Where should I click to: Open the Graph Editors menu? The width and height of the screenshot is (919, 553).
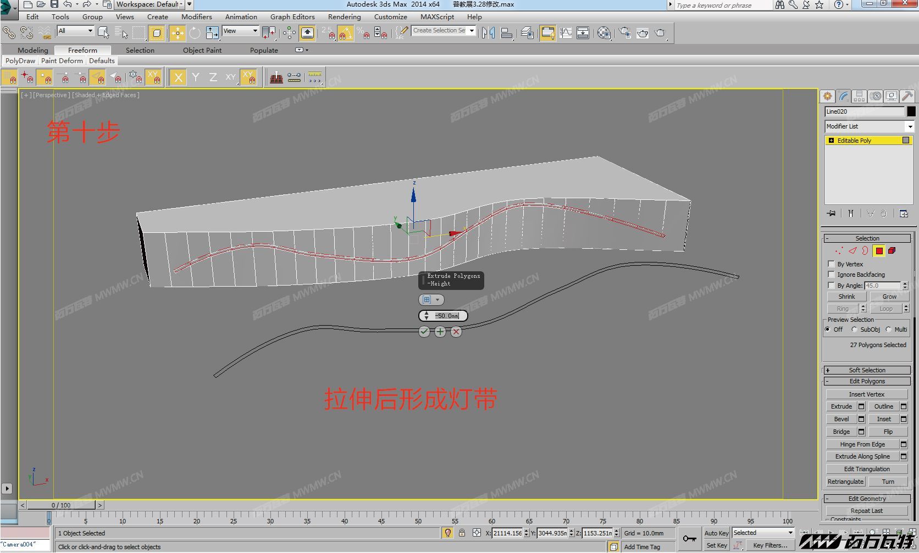point(292,16)
